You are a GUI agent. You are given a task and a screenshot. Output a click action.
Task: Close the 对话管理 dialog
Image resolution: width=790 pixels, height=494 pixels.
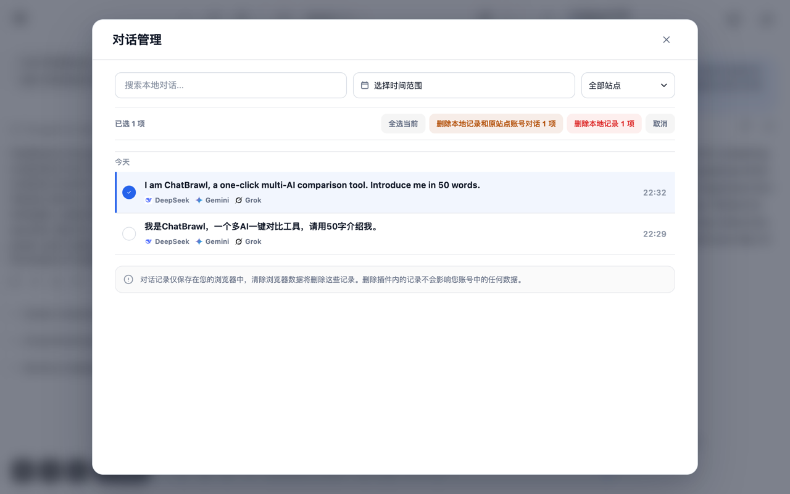(666, 40)
